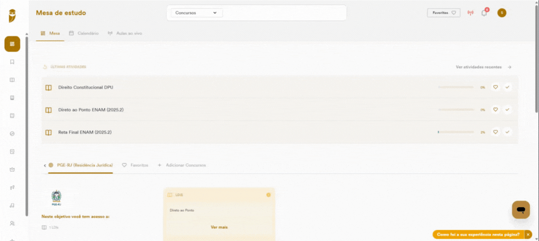Image resolution: width=539 pixels, height=241 pixels.
Task: Click the Reta Final ENAM progress bar
Action: point(456,132)
